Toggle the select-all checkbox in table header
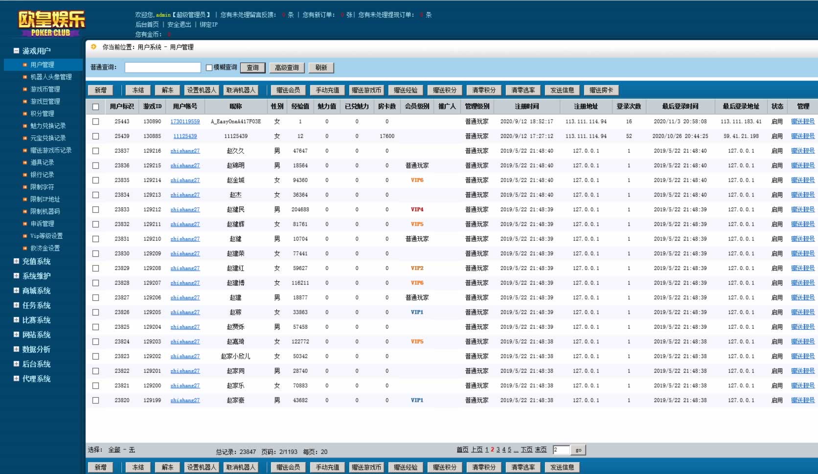 (95, 107)
